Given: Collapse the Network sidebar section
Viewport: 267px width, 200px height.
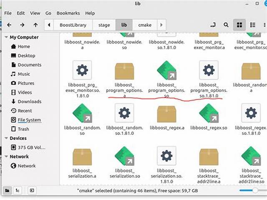Looking at the screenshot, I should click(x=6, y=157).
